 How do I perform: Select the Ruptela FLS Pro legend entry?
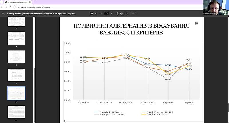tap(107, 112)
